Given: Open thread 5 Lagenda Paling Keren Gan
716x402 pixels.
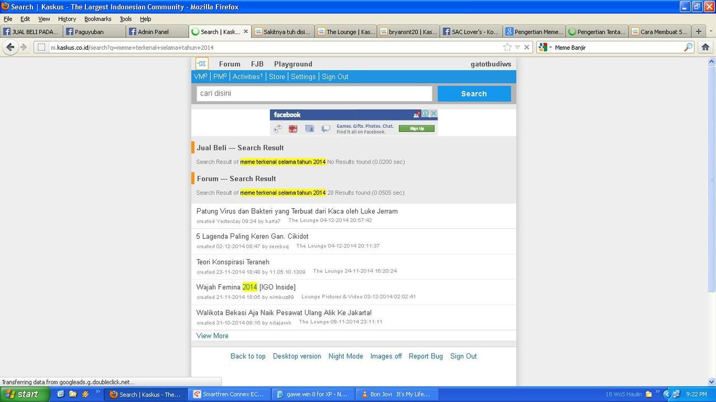Looking at the screenshot, I should pyautogui.click(x=252, y=236).
